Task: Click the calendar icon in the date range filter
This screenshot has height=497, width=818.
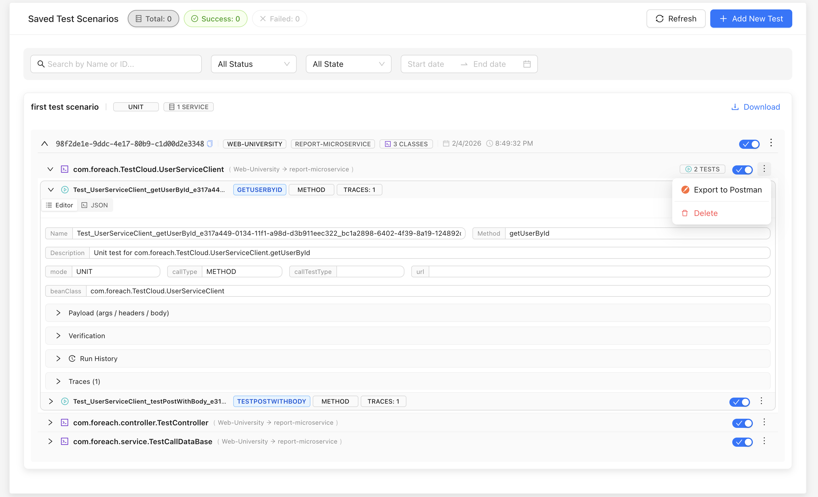Action: (527, 64)
